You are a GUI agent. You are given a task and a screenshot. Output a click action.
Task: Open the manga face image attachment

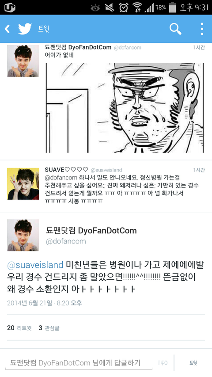coord(125,108)
